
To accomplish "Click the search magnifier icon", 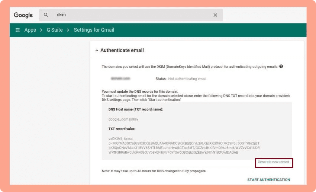I will coord(46,15).
